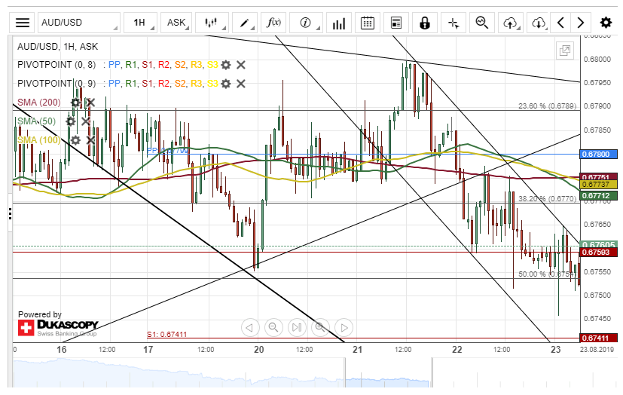
Task: Click the bar chart volume icon
Action: click(x=338, y=23)
